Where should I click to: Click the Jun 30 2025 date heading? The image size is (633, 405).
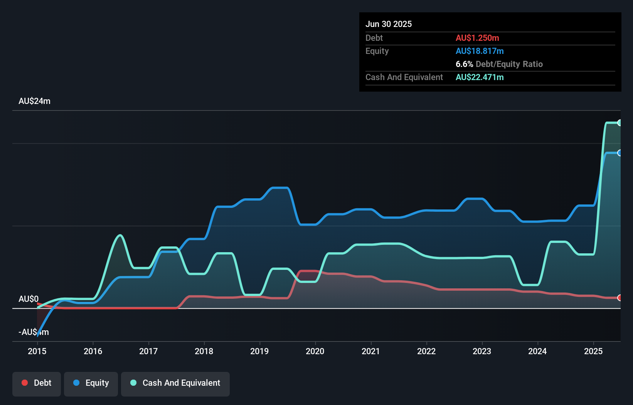pos(389,24)
